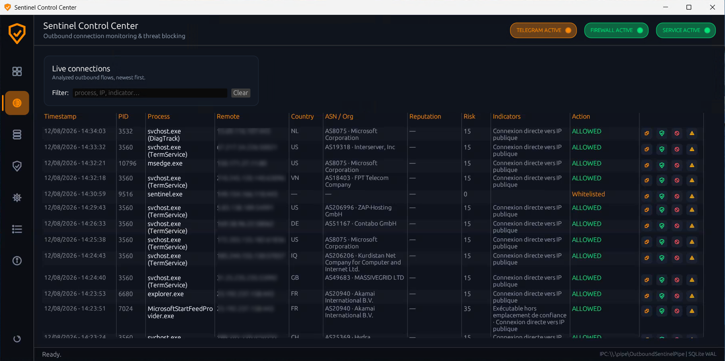Viewport: 725px width, 361px height.
Task: Select the Whitelisted action text for sentinel.exe
Action: [x=588, y=194]
